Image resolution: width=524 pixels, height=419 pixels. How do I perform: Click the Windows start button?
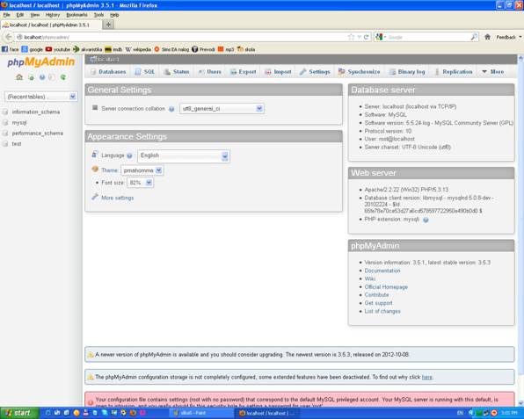(19, 414)
